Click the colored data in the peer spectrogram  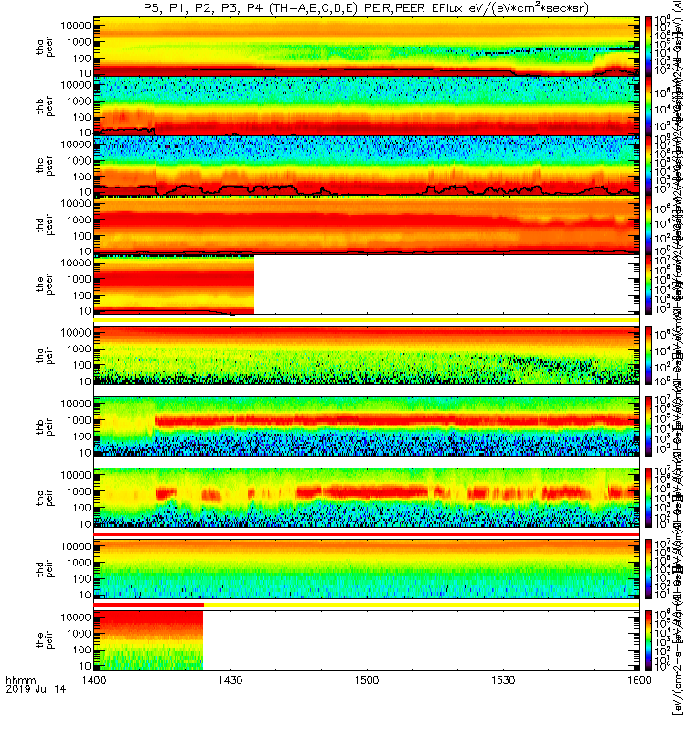[x=174, y=284]
